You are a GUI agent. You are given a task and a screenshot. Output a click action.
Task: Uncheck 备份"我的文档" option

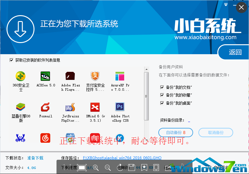pyautogui.click(x=162, y=87)
